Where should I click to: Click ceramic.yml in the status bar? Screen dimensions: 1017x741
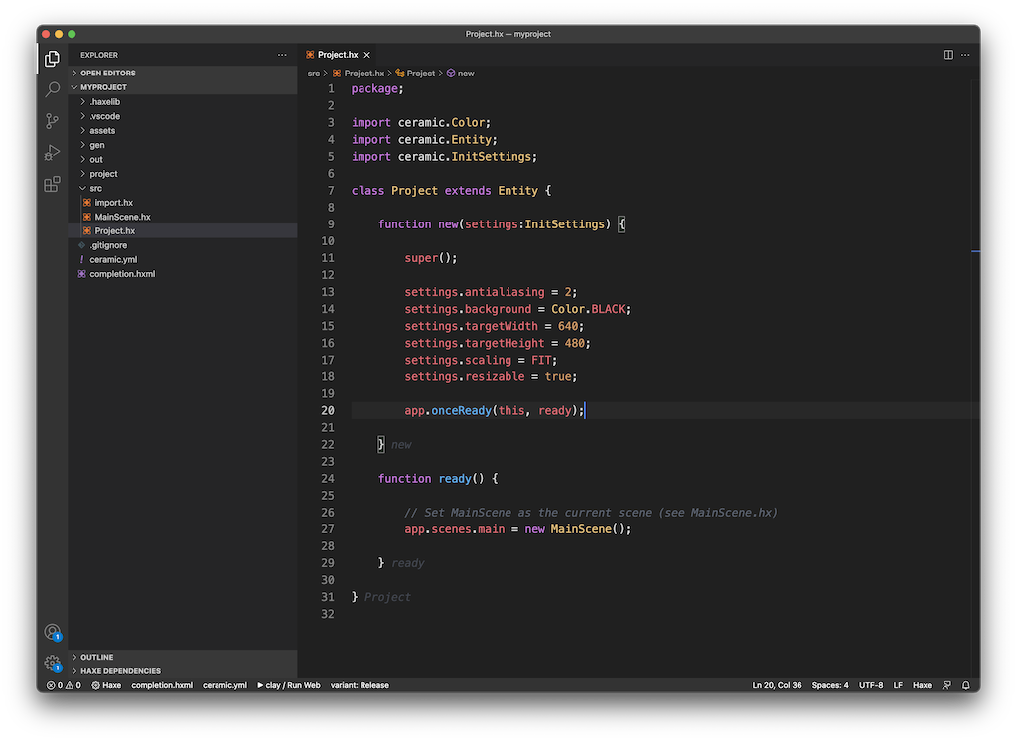pyautogui.click(x=224, y=685)
